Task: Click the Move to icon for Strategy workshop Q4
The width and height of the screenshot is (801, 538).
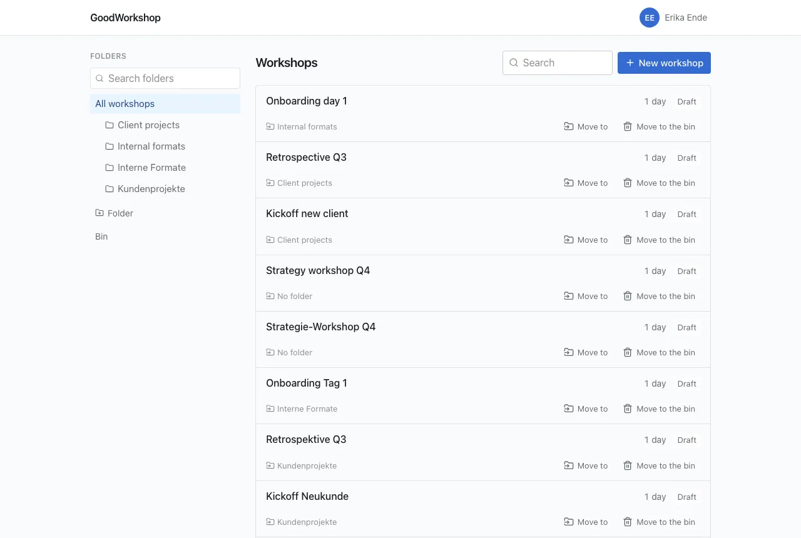Action: 569,296
